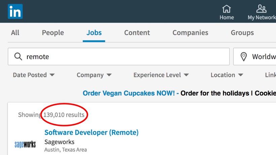The height and width of the screenshot is (155, 276).
Task: Open the Software Developer (Remote) job link
Action: tap(91, 132)
